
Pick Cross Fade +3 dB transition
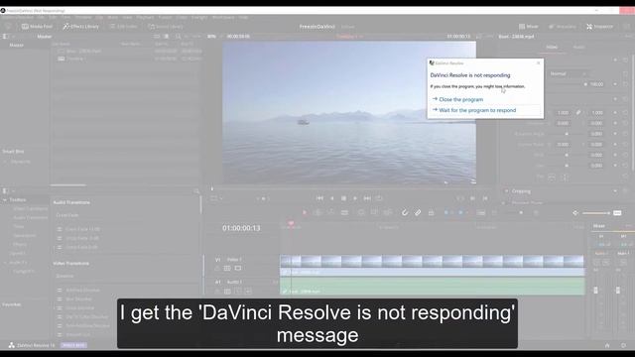pyautogui.click(x=82, y=229)
